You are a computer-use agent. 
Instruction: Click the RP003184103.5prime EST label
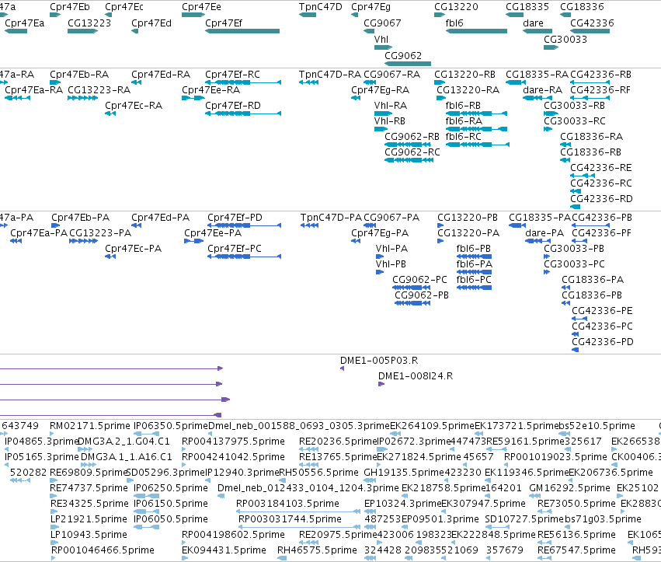pyautogui.click(x=287, y=504)
